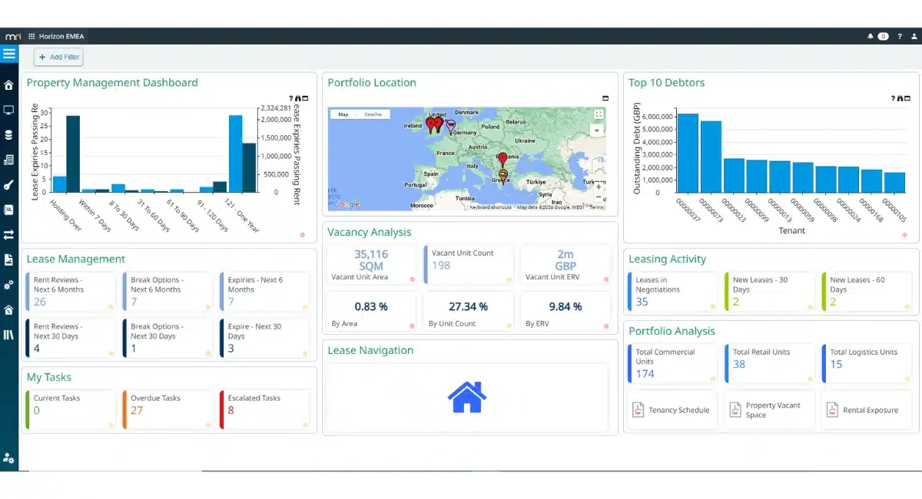Click the MRI logo in the top bar
Screen dimensions: 922x499
coord(13,36)
